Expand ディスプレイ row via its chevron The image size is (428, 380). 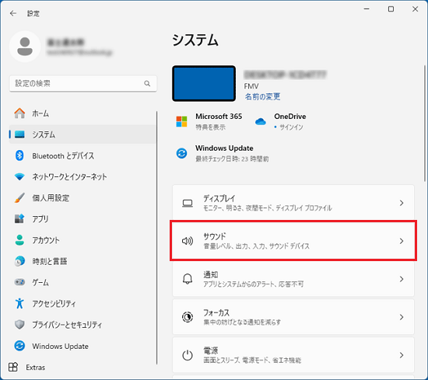(x=402, y=203)
